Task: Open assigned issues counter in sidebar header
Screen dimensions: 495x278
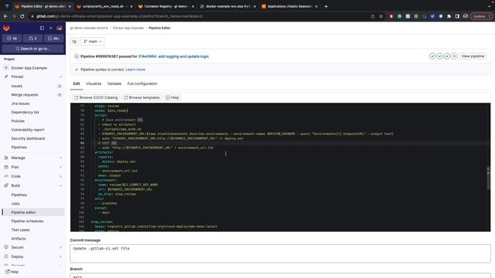Action: 12,39
